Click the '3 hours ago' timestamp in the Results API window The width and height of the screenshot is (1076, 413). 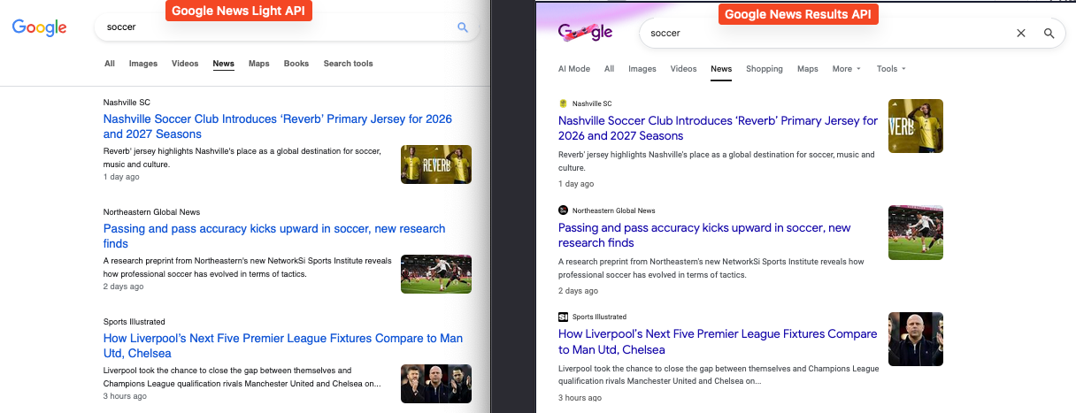580,398
